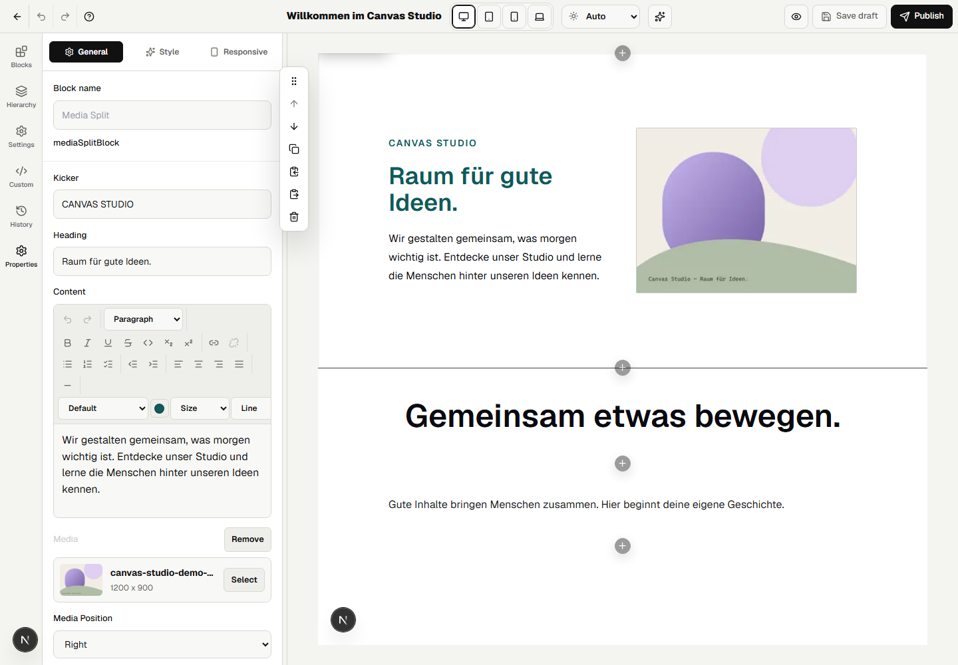Toggle bold formatting in Content editor
The width and height of the screenshot is (958, 665).
[67, 343]
